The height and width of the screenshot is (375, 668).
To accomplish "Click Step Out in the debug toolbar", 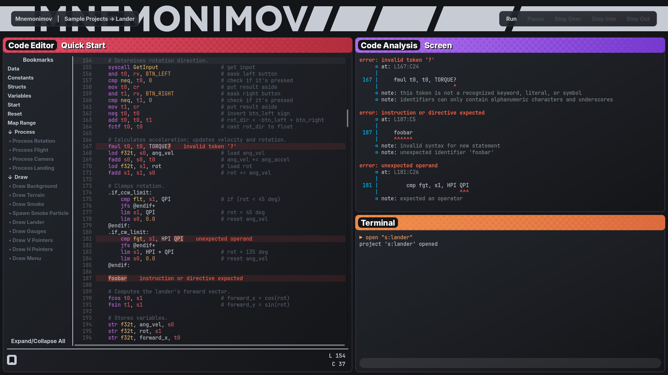I will (638, 19).
